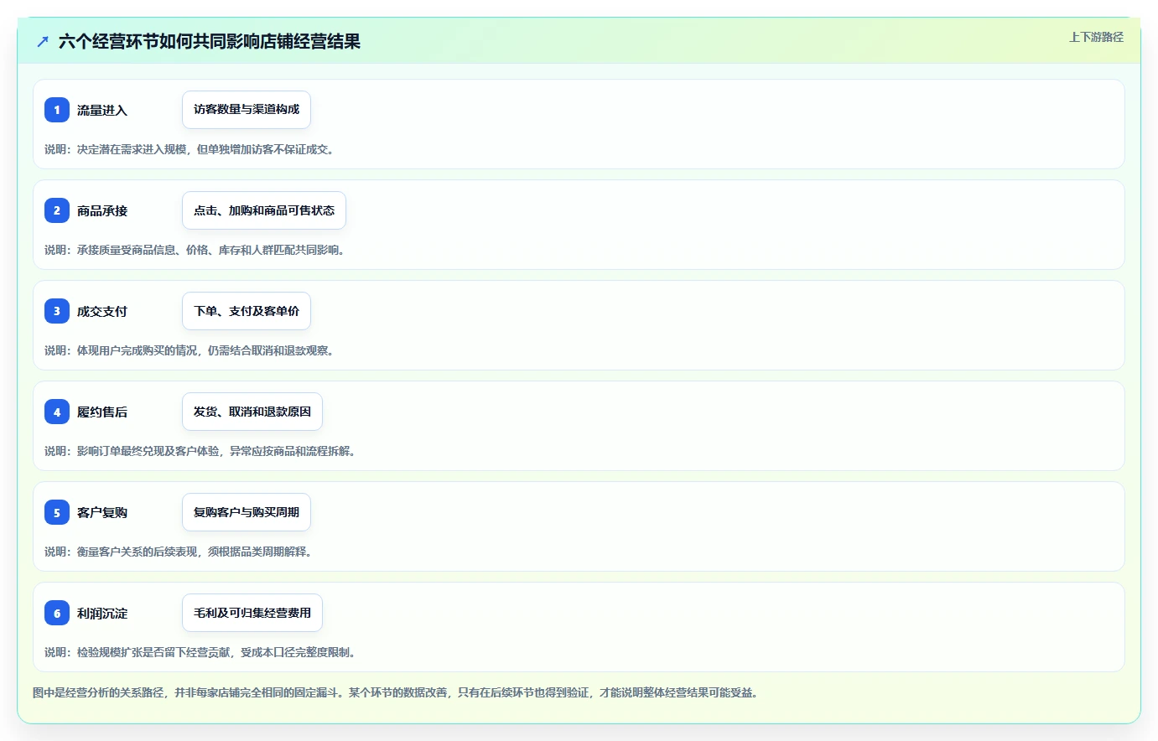1158x741 pixels.
Task: Select the 发货、取消和退款原因 tag
Action: [252, 412]
